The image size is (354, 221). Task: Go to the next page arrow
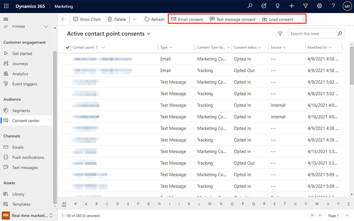coord(347,216)
